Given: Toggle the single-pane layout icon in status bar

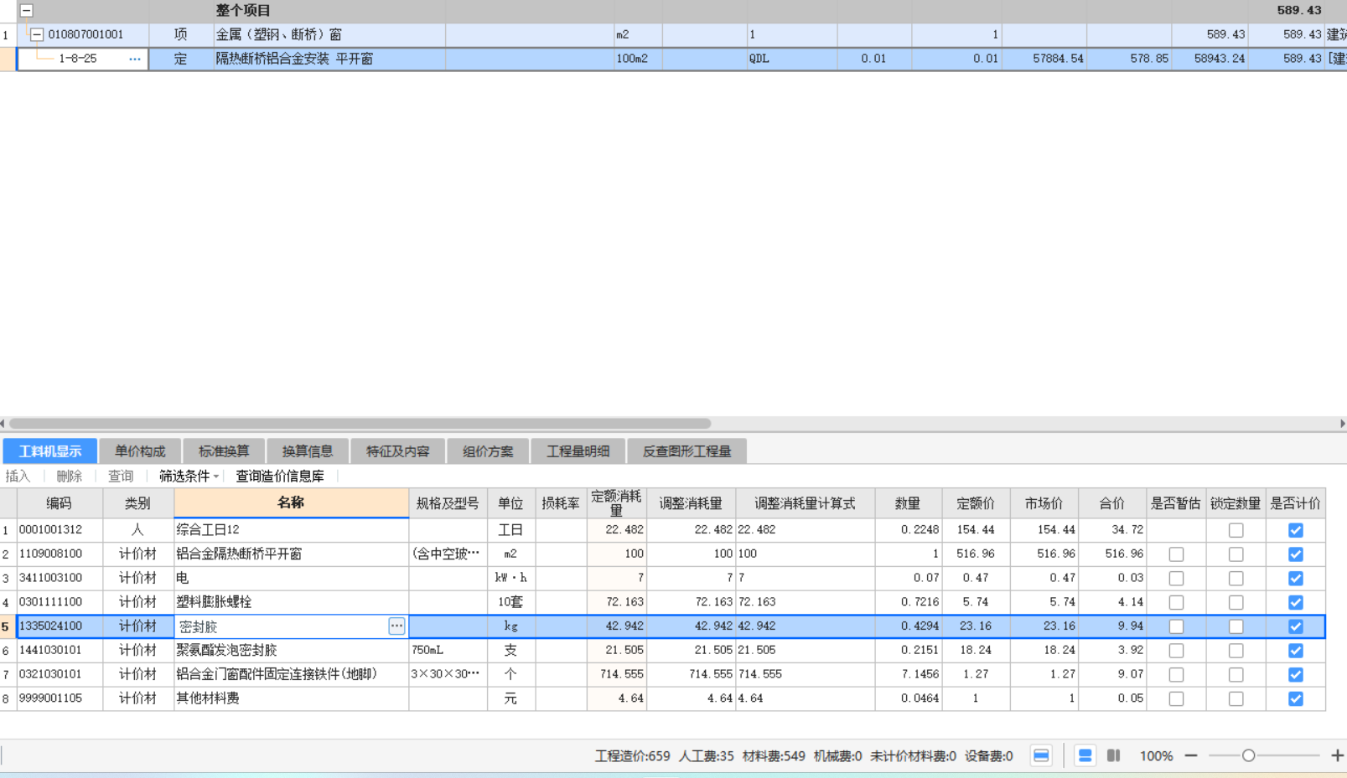Looking at the screenshot, I should pyautogui.click(x=1041, y=755).
